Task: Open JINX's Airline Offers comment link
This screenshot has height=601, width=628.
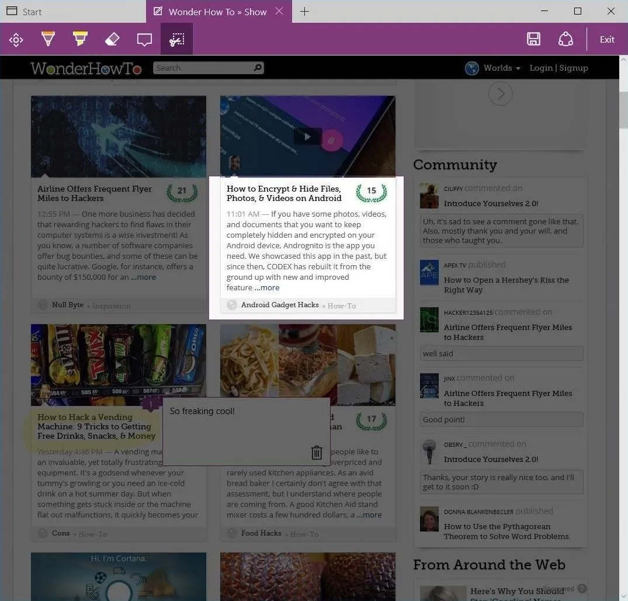Action: (x=508, y=398)
